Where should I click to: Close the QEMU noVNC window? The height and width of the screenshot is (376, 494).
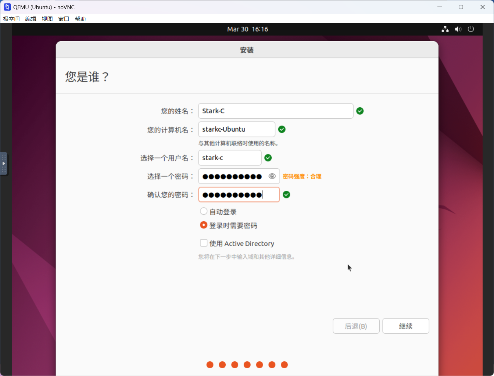[483, 7]
